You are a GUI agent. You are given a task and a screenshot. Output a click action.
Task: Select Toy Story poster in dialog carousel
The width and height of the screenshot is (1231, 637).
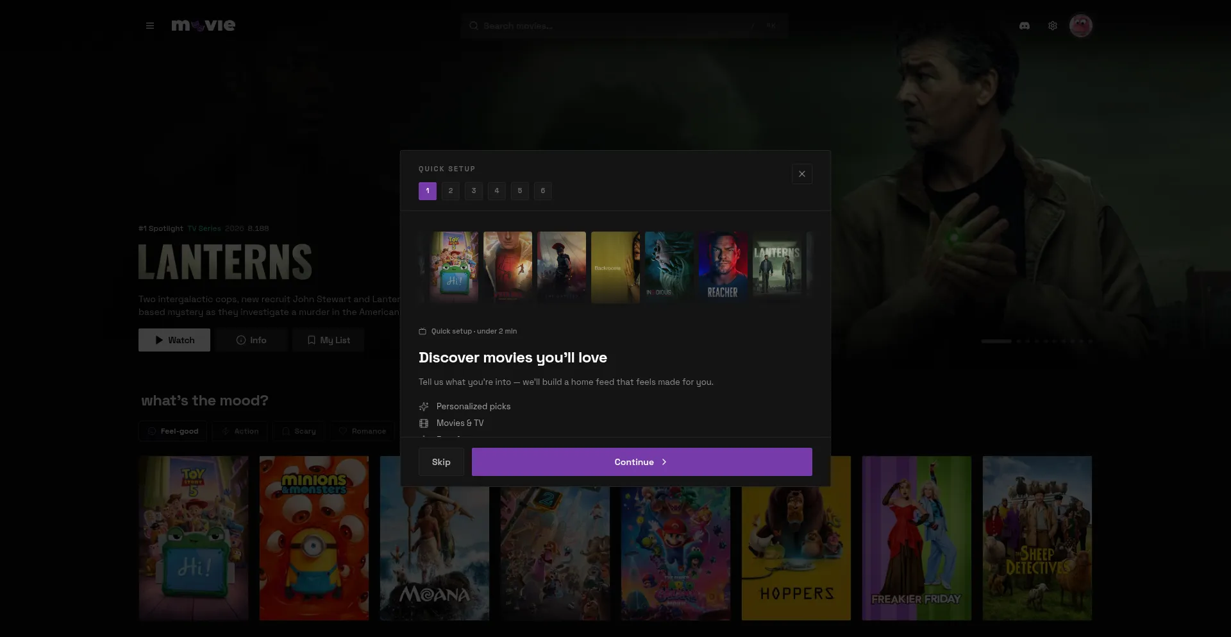[x=454, y=268]
